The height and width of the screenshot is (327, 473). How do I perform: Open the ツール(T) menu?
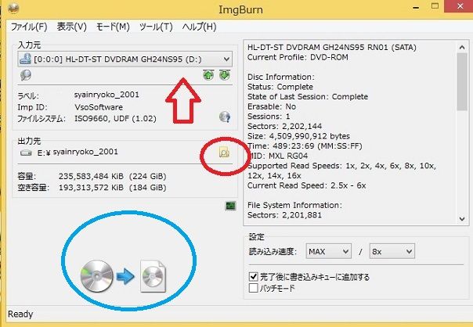156,27
